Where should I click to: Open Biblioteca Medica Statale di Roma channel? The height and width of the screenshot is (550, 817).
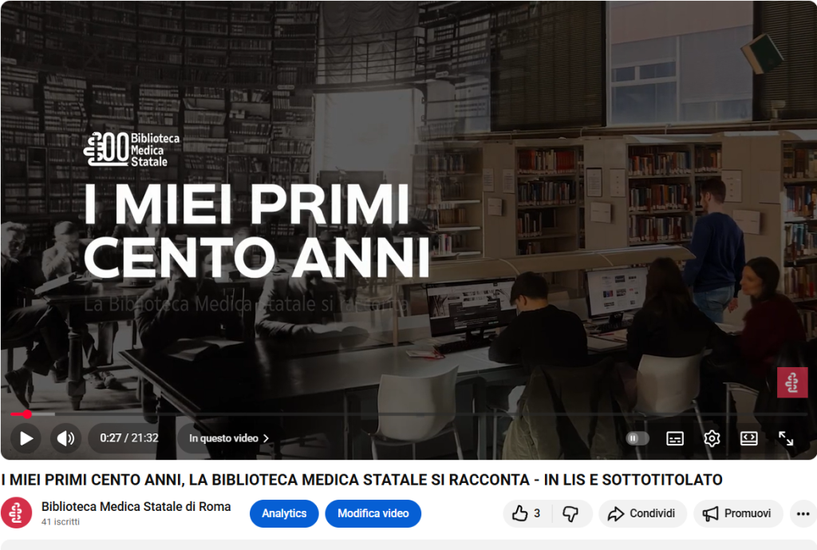tap(136, 507)
